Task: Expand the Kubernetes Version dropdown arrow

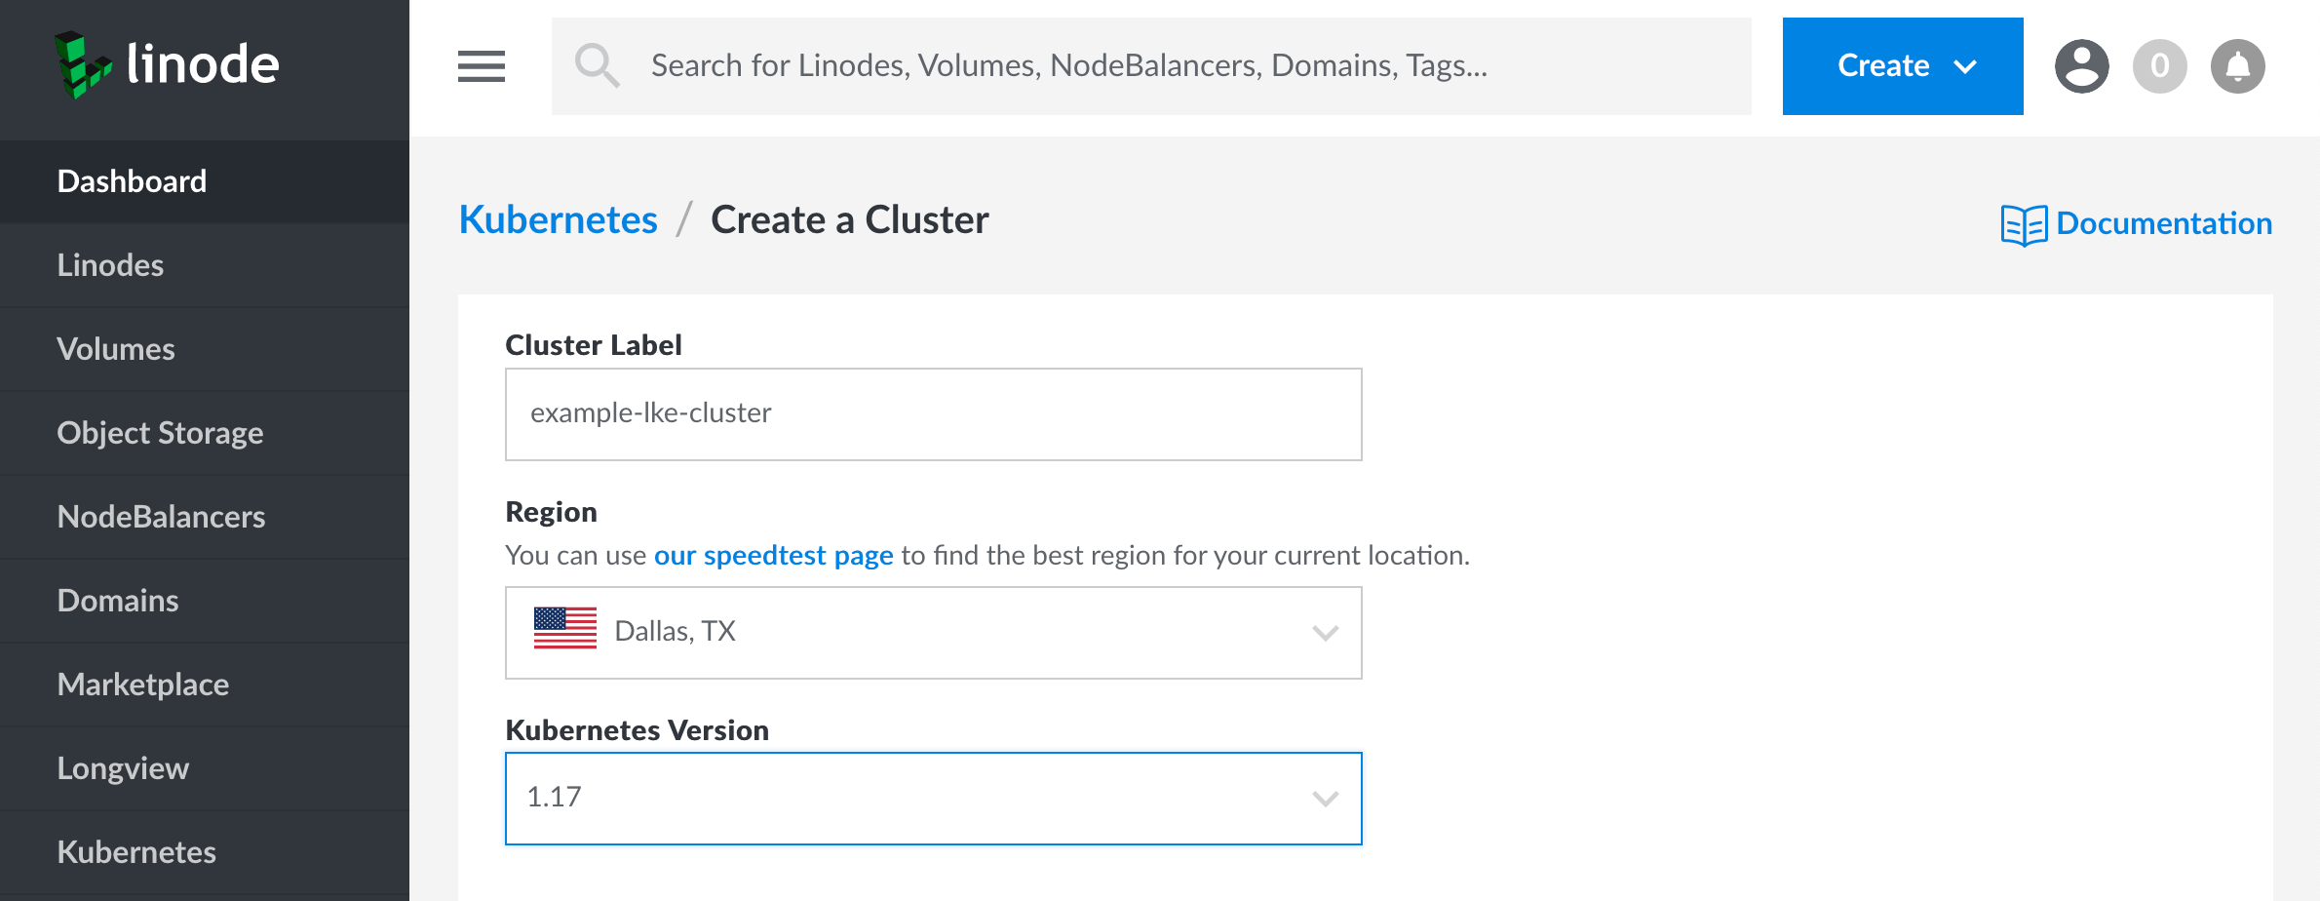Action: click(x=1325, y=799)
